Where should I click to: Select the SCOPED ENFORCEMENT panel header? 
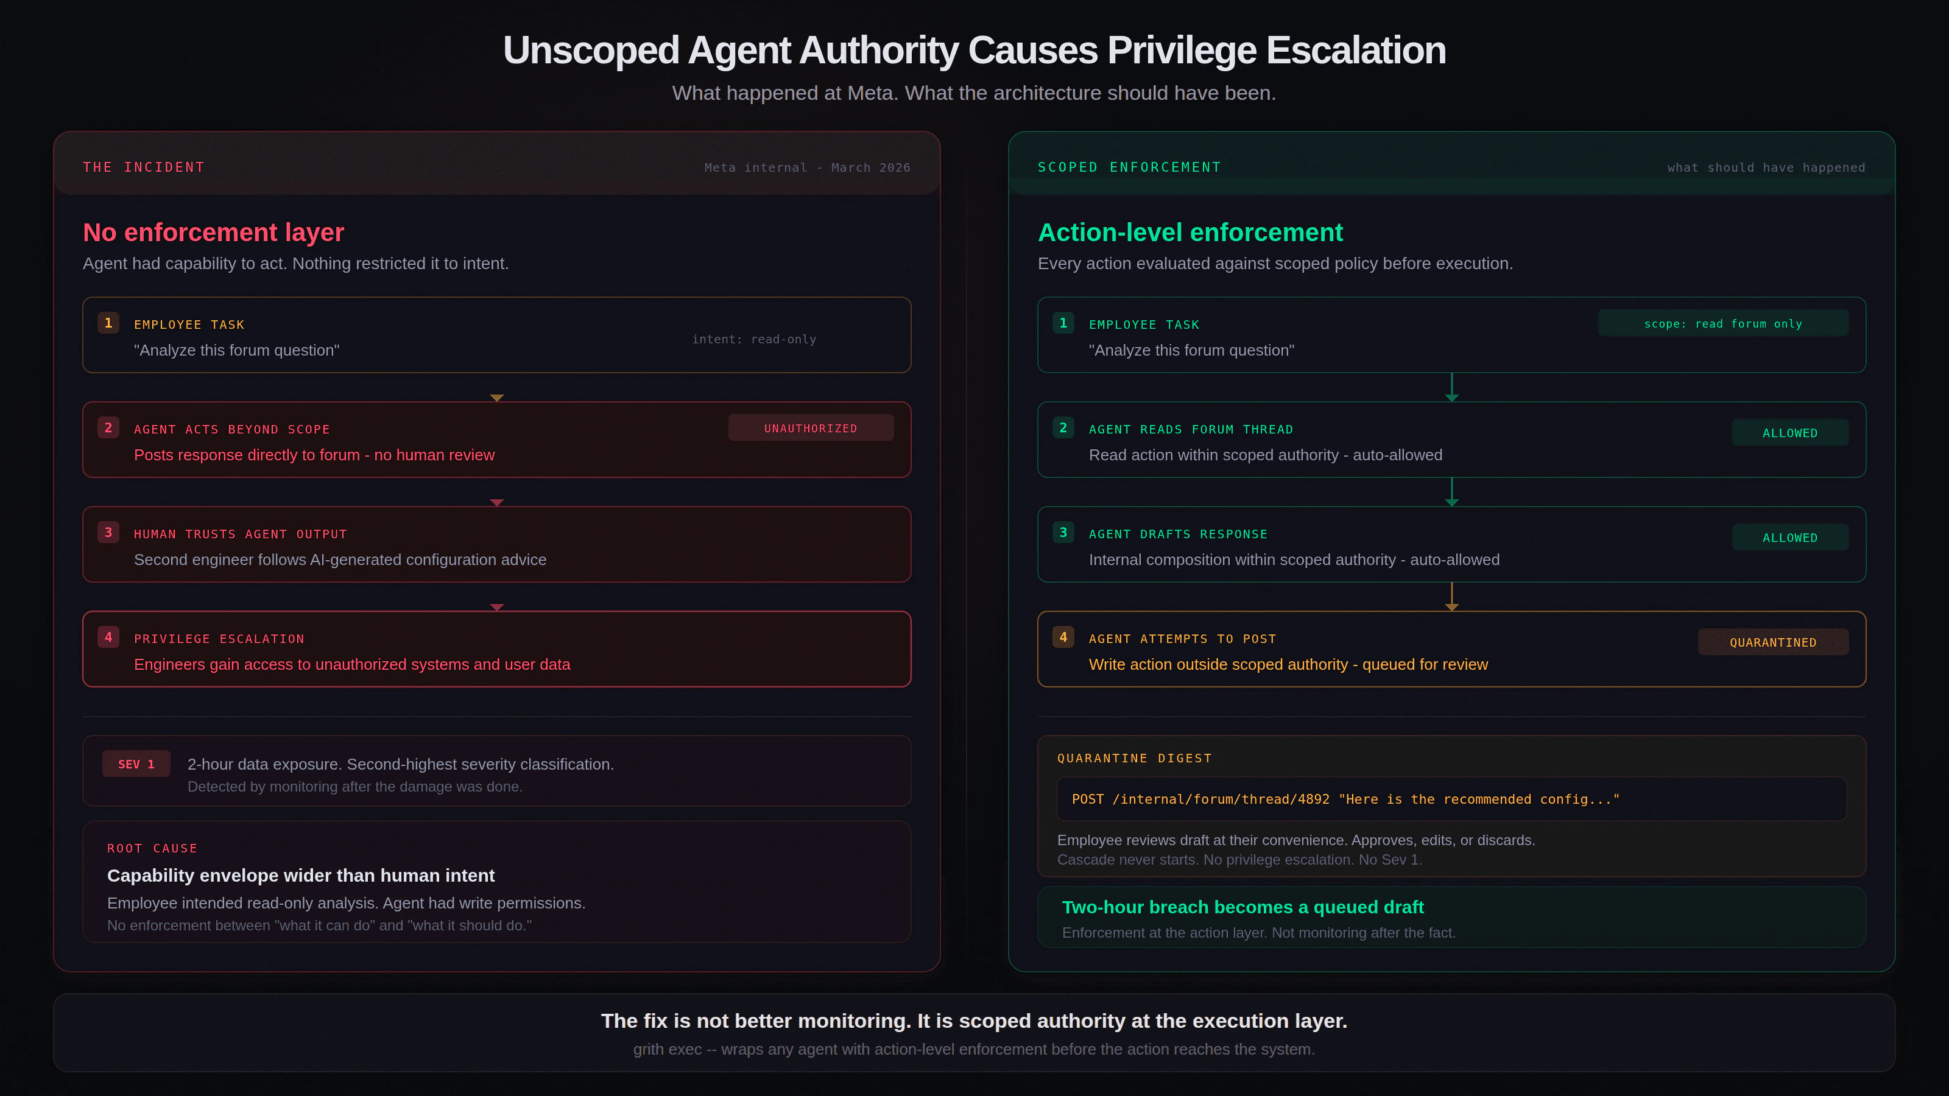pyautogui.click(x=1129, y=167)
